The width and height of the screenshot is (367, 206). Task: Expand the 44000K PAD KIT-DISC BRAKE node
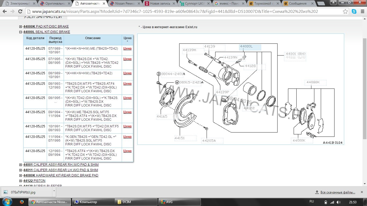click(21, 27)
